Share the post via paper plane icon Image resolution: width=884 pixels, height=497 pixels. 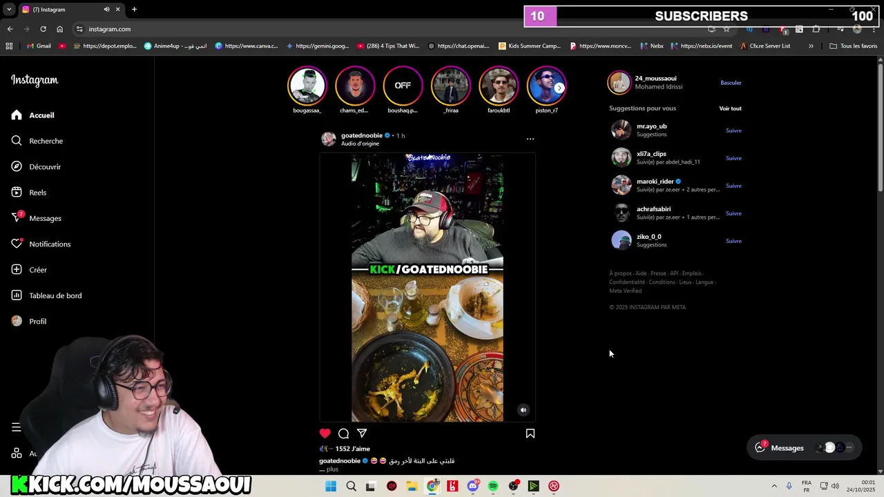[x=362, y=433]
